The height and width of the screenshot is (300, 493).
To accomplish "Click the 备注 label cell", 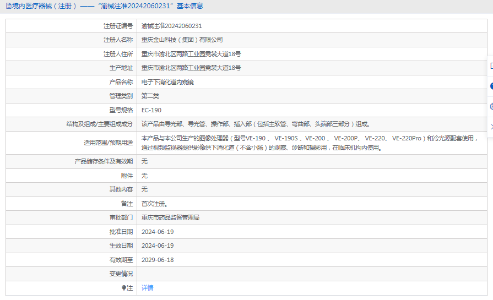I will (x=72, y=204).
